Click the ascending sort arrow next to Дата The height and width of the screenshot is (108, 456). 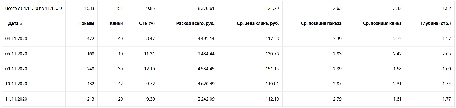(21, 24)
